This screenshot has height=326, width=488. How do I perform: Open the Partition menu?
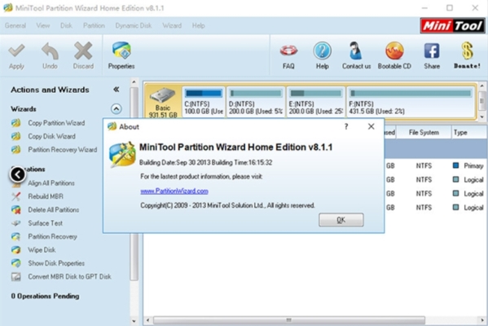[94, 25]
